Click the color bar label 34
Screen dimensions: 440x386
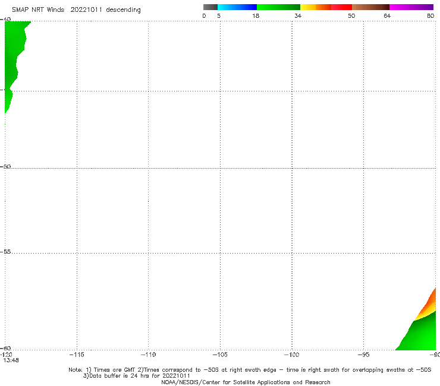(298, 15)
